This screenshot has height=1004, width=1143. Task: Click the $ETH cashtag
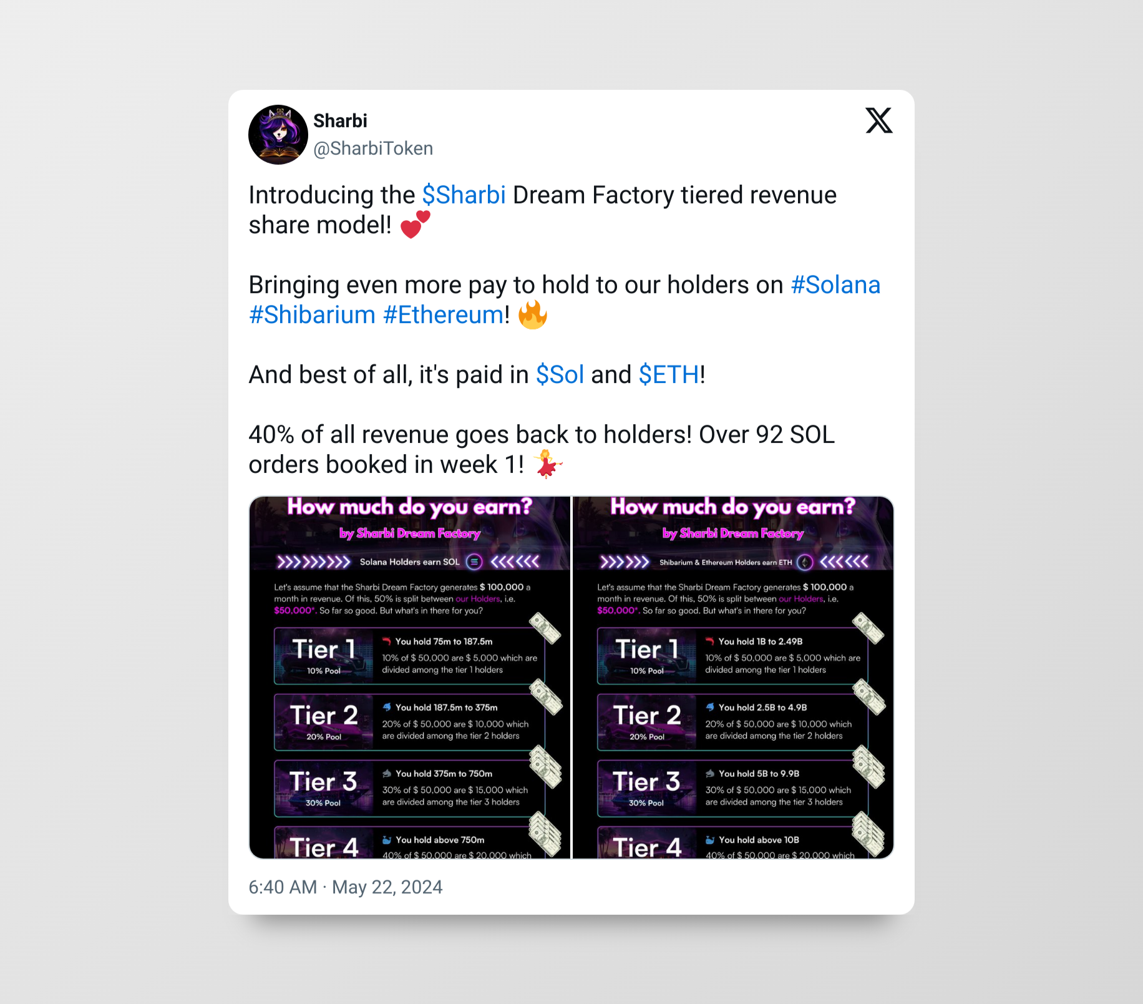669,375
